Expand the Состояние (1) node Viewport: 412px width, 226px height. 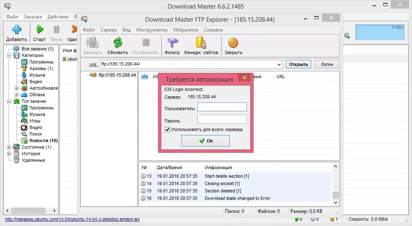(x=9, y=147)
